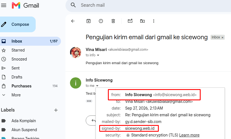Screen dimensions: 231x139
Task: Click the star icon beside Starred
Action: click(x=4, y=50)
